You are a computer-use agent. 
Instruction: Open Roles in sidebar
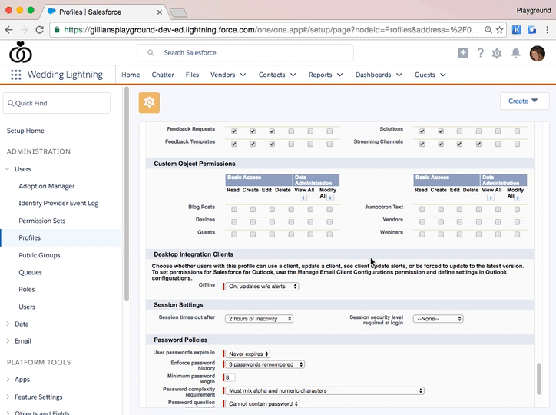click(x=27, y=290)
